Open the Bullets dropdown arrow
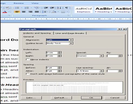This screenshot has height=104, width=133. point(21,8)
